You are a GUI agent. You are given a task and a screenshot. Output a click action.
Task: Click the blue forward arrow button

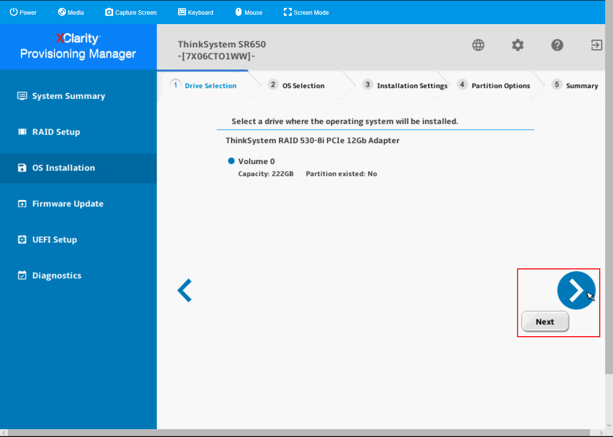click(x=576, y=291)
